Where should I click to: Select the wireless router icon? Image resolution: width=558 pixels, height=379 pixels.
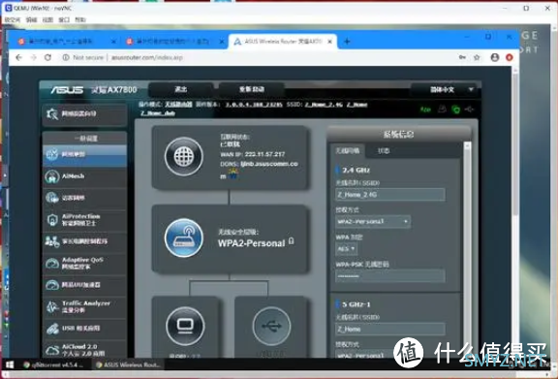point(184,237)
